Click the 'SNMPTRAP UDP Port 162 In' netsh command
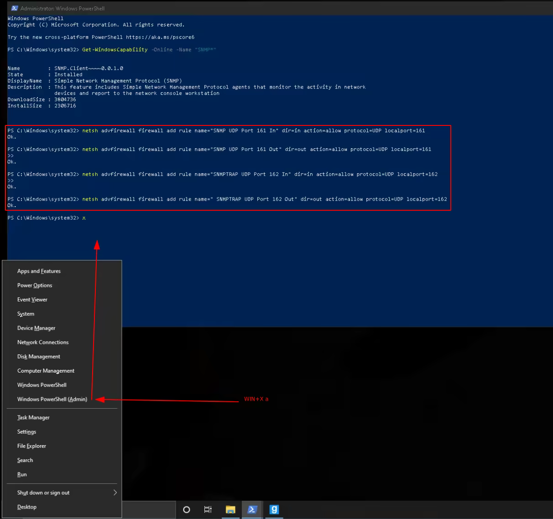Image resolution: width=553 pixels, height=519 pixels. pos(260,174)
